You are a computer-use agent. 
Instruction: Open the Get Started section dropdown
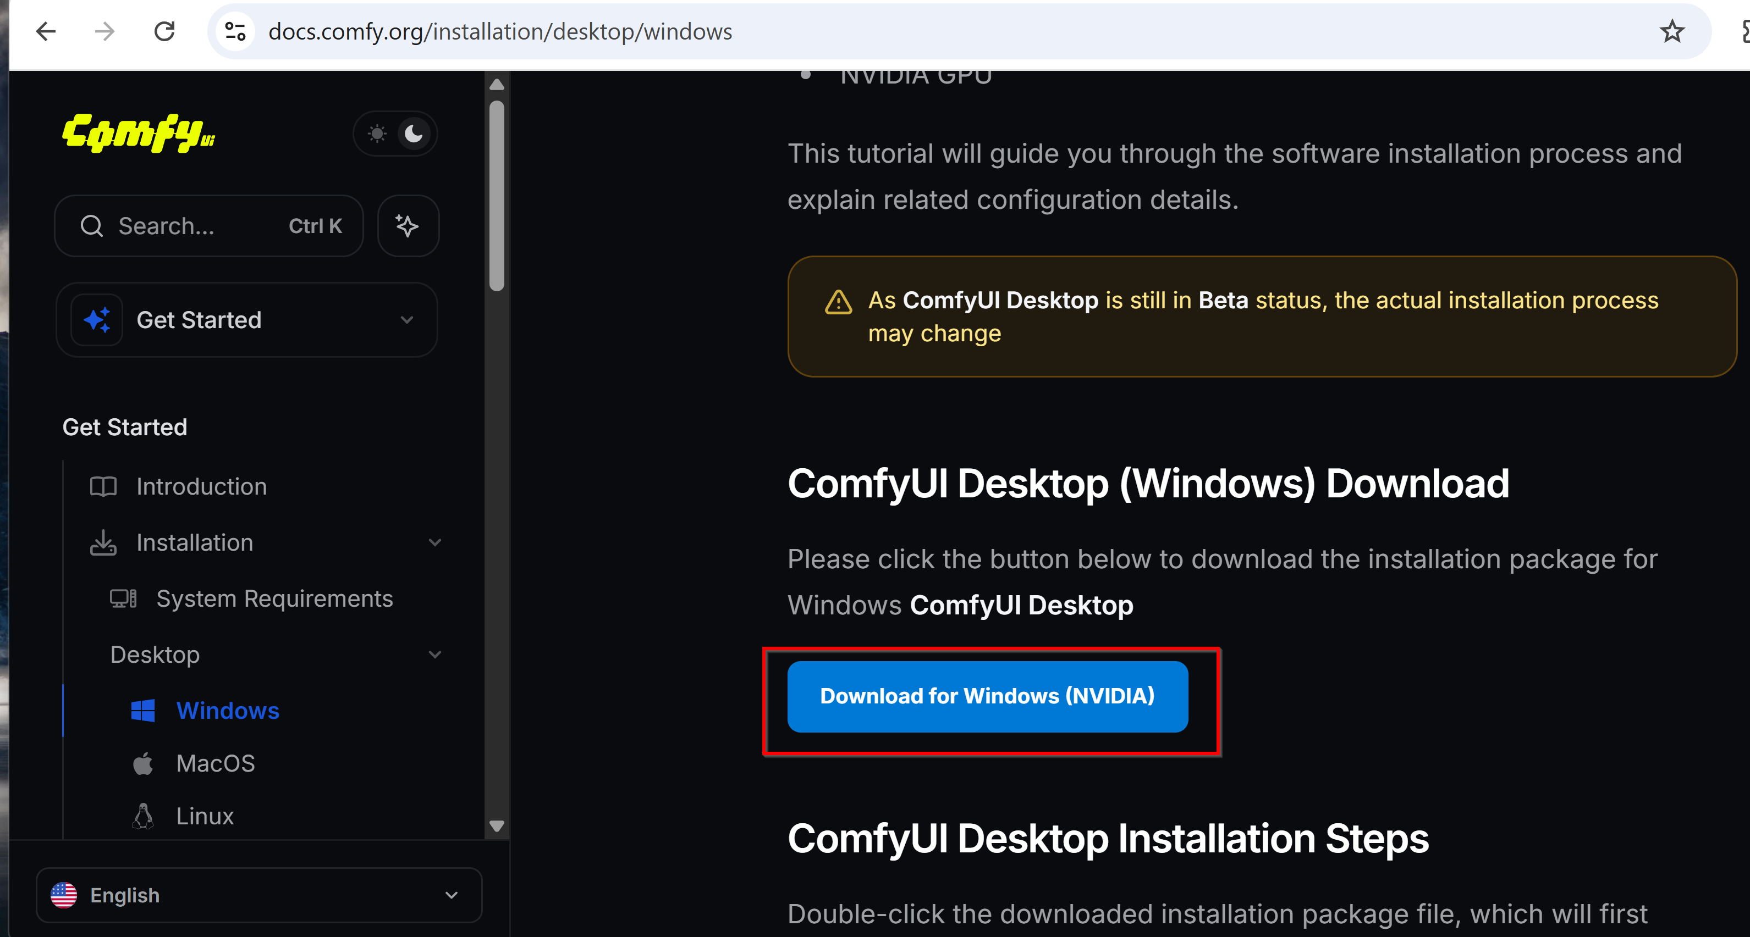246,320
